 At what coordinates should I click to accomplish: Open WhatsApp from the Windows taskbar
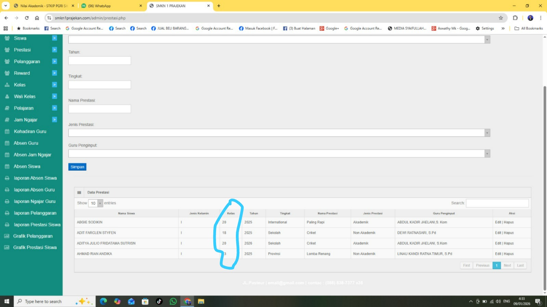pyautogui.click(x=173, y=301)
